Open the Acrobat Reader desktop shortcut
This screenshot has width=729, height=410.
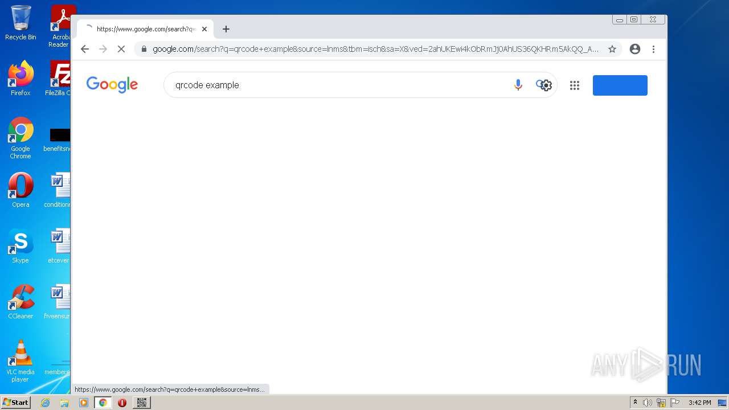tap(60, 26)
